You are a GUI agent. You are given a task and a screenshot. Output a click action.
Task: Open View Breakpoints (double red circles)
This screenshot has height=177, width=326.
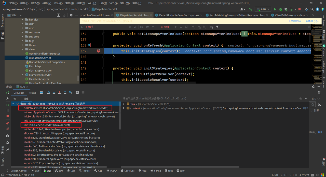8,123
